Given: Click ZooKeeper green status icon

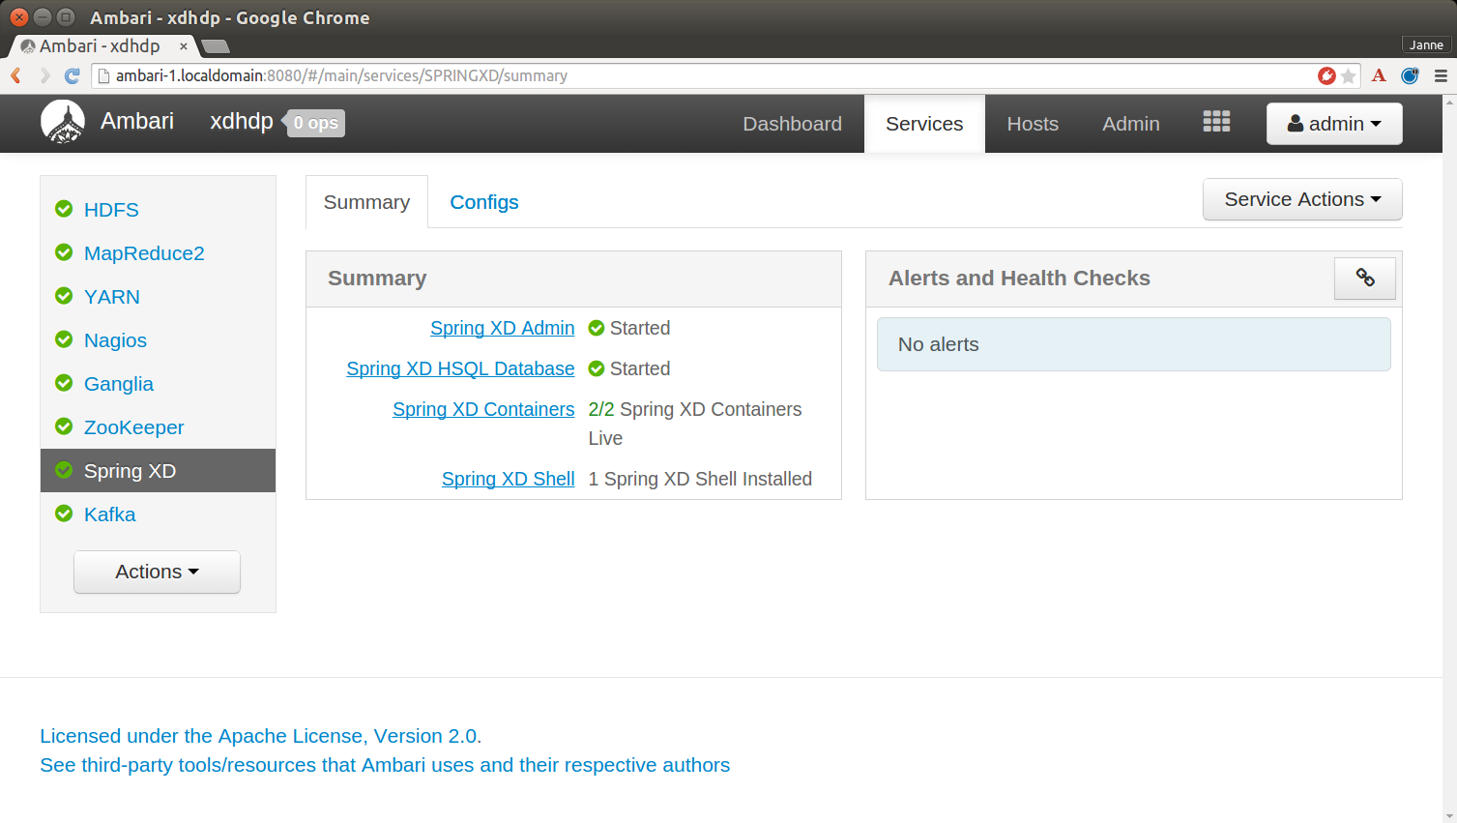Looking at the screenshot, I should coord(64,426).
